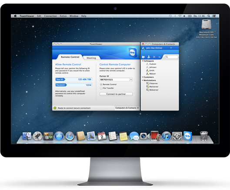Open the Window menu
The image size is (230, 190).
tap(74, 16)
